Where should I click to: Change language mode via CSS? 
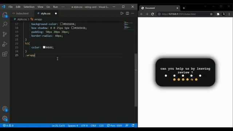click(102, 126)
